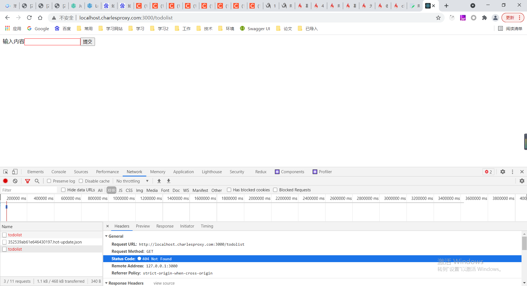Viewport: 527px width, 286px height.
Task: Open the Swagger UI bookmark
Action: pos(255,29)
